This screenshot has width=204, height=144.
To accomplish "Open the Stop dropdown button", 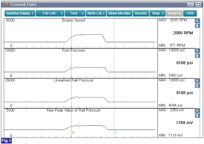I will [x=158, y=13].
